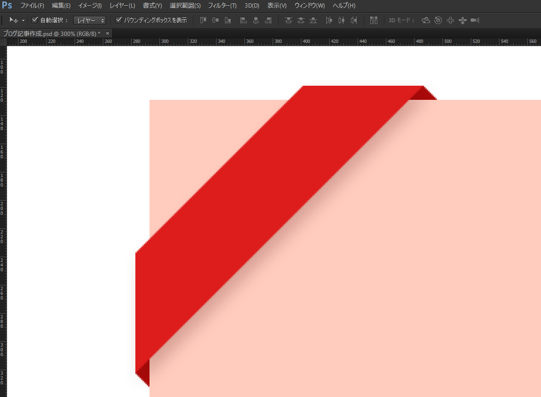Click the distribute top edges icon
The width and height of the screenshot is (541, 397).
(x=289, y=20)
